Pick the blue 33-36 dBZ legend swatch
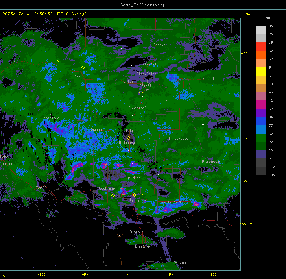The height and width of the screenshot is (279, 286). [x=261, y=121]
